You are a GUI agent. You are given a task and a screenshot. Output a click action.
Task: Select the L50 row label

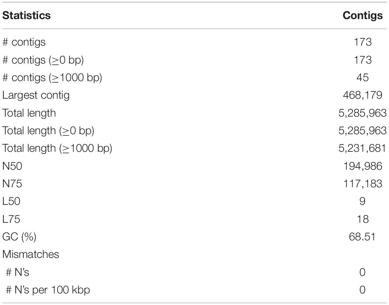(11, 201)
